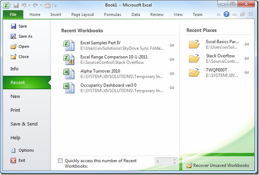Enable the Quickly access Recent Workbooks checkbox
Viewport: 259px width, 175px height.
tap(60, 161)
